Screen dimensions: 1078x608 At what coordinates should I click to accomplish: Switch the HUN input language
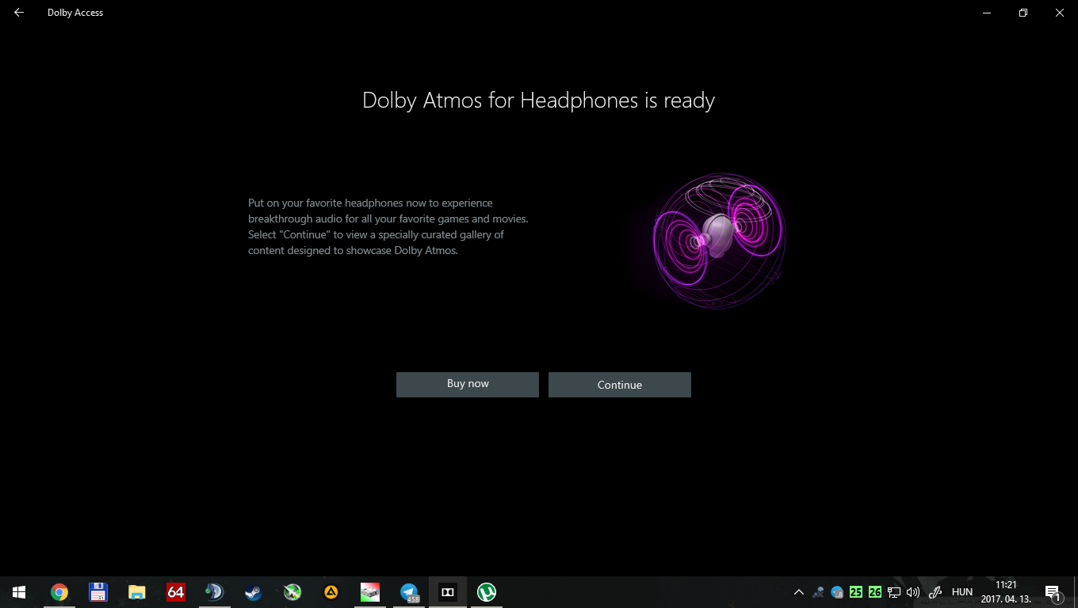(962, 592)
